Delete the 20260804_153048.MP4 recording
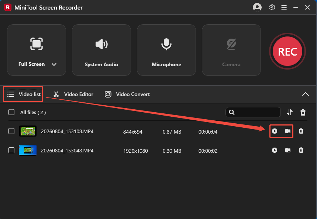Viewport: 317px width, 219px height. 301,150
